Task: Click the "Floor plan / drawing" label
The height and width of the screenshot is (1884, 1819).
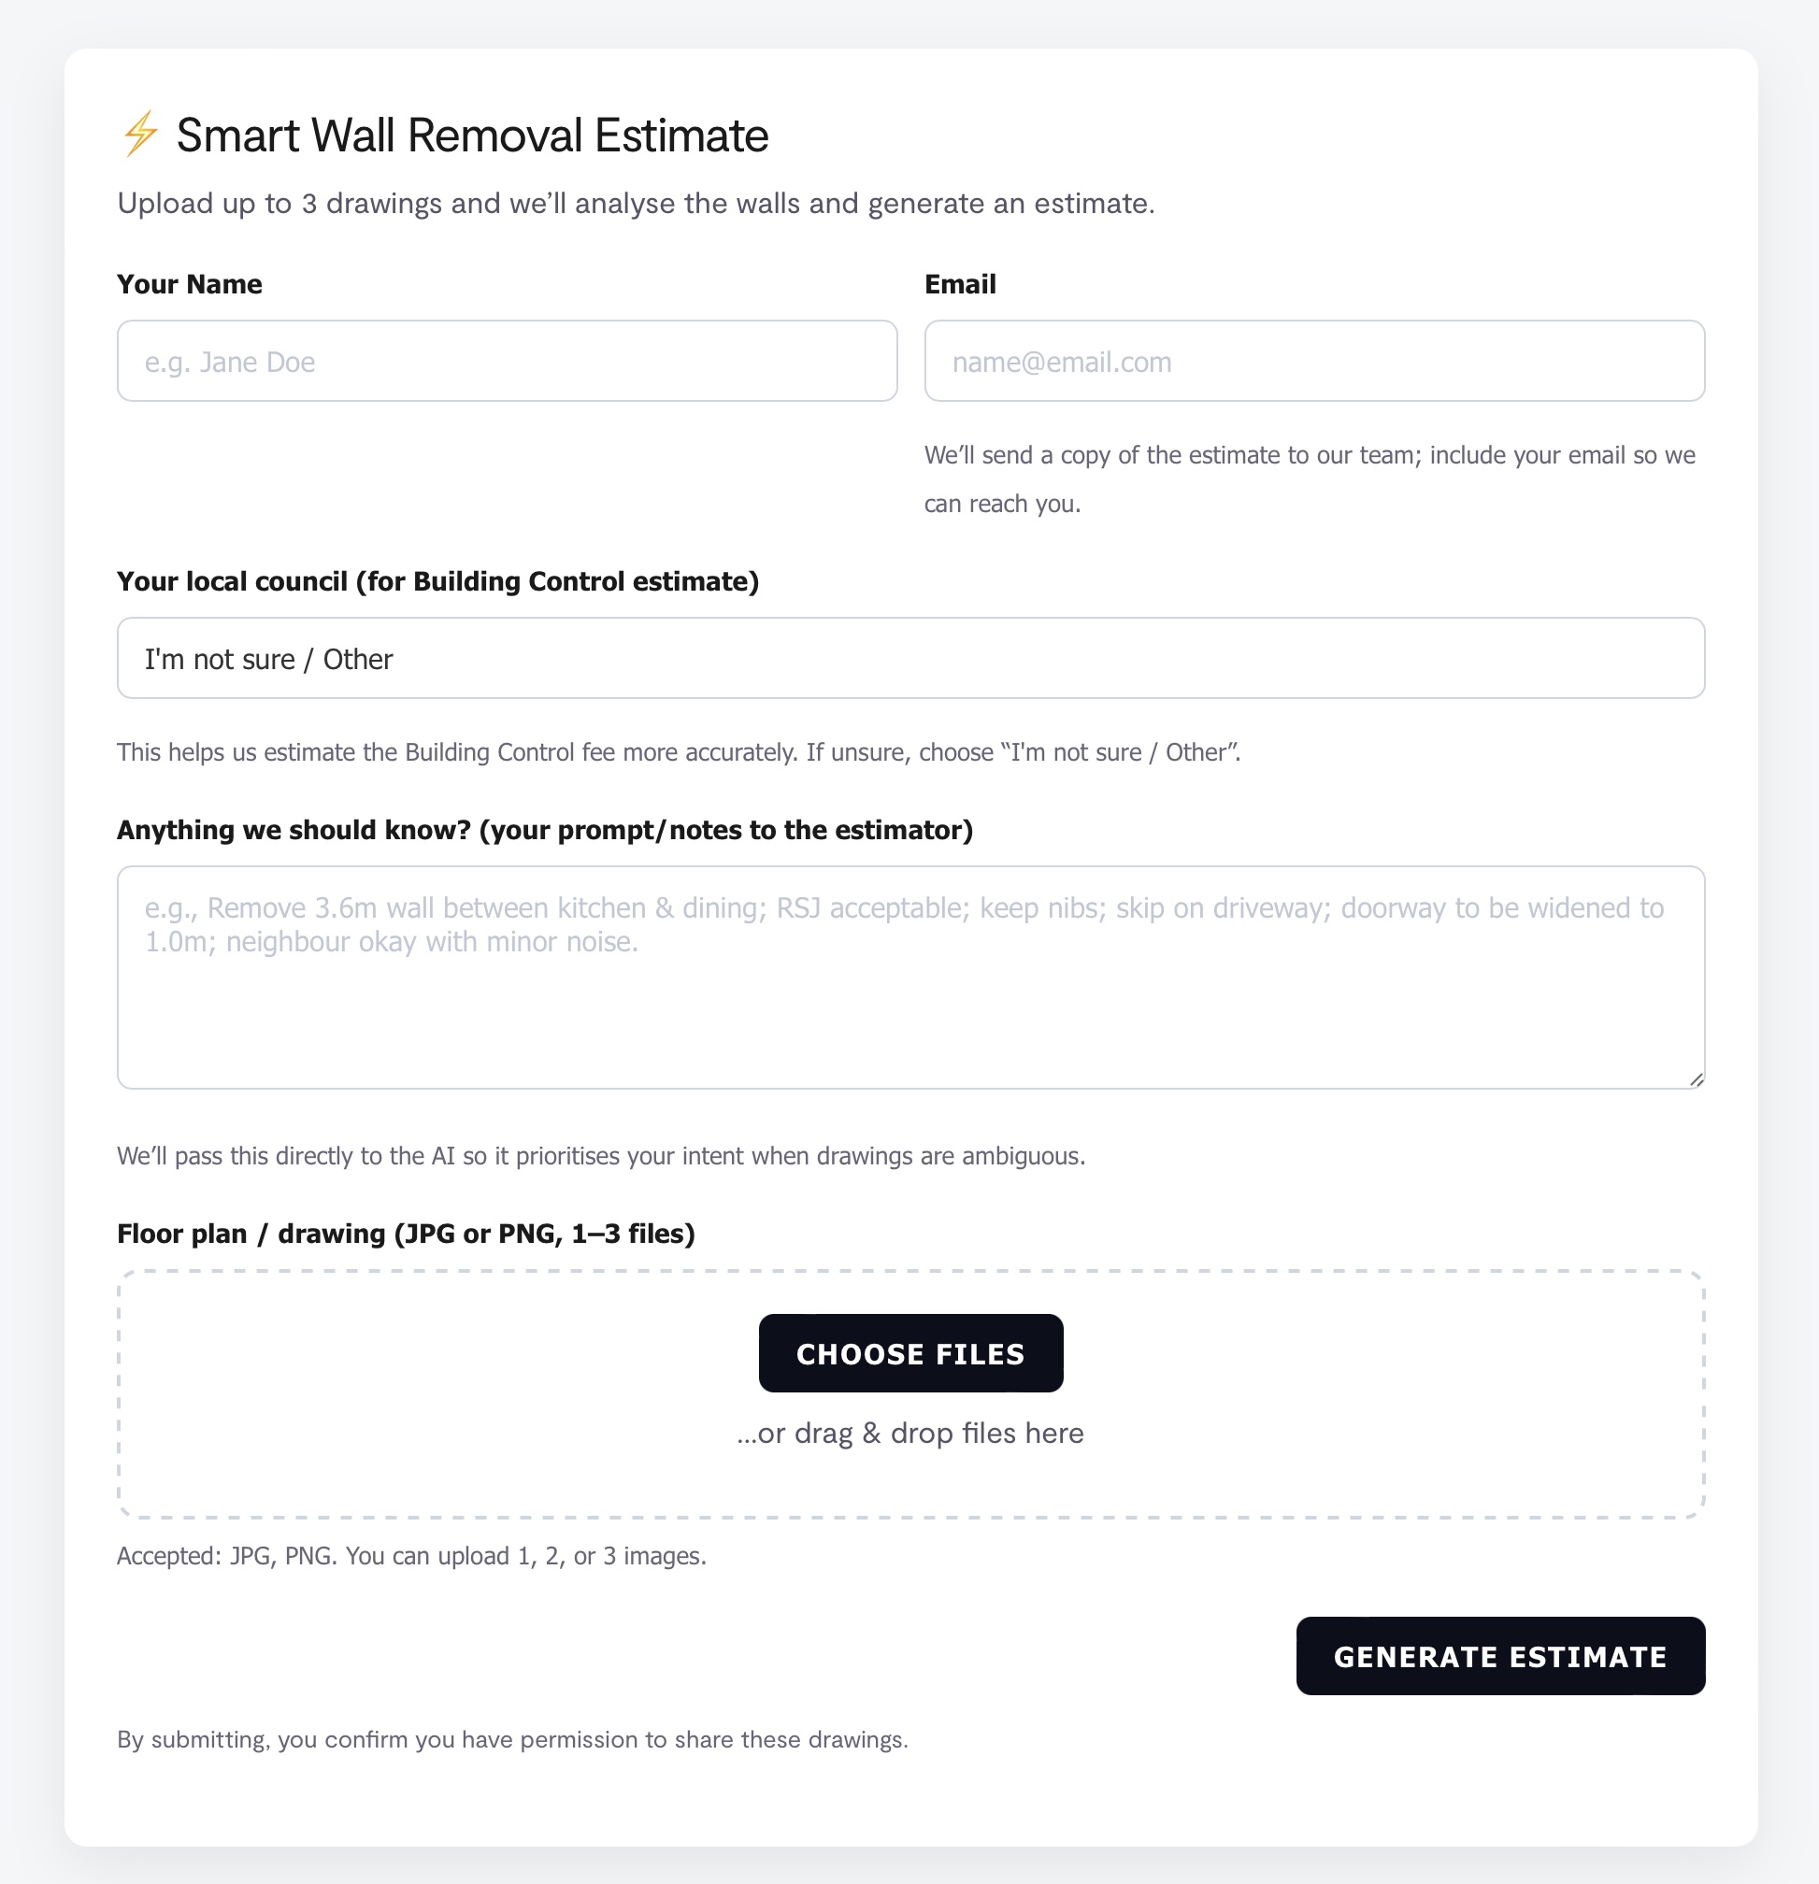Action: (x=406, y=1234)
